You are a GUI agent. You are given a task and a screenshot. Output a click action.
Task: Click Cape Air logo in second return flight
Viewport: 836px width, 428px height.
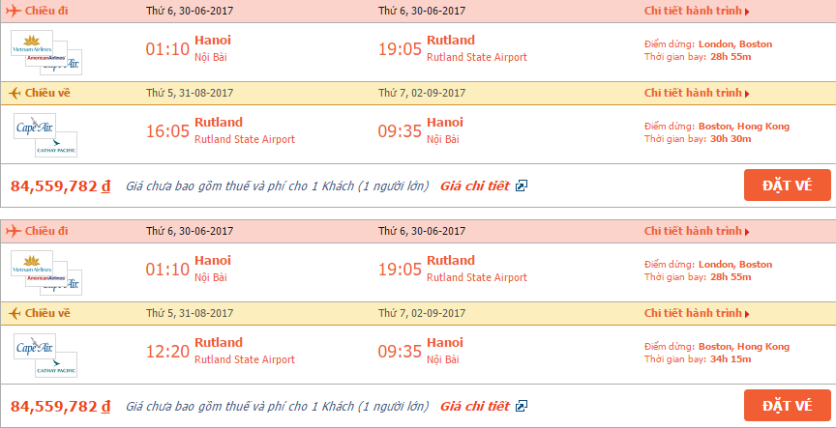pyautogui.click(x=35, y=347)
